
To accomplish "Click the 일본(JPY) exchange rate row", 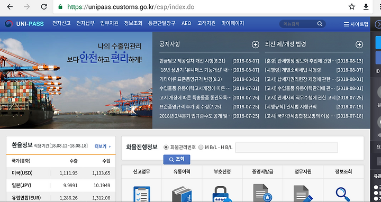I will tap(61, 186).
